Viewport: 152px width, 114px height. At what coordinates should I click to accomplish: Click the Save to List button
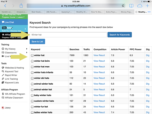click(37, 42)
